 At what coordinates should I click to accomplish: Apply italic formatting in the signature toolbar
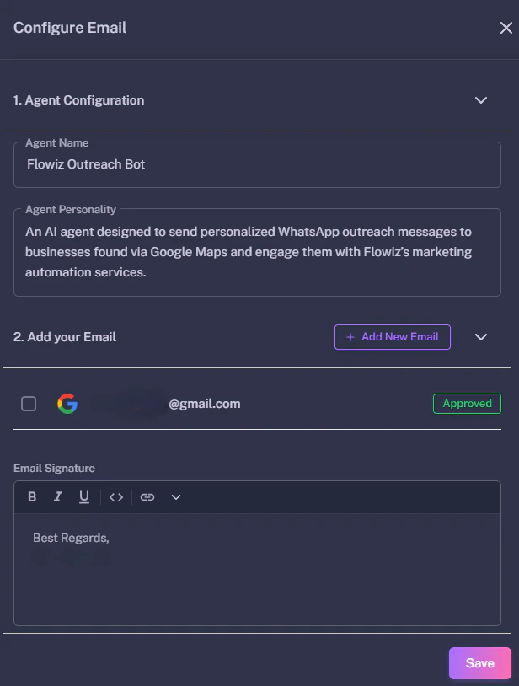(57, 496)
